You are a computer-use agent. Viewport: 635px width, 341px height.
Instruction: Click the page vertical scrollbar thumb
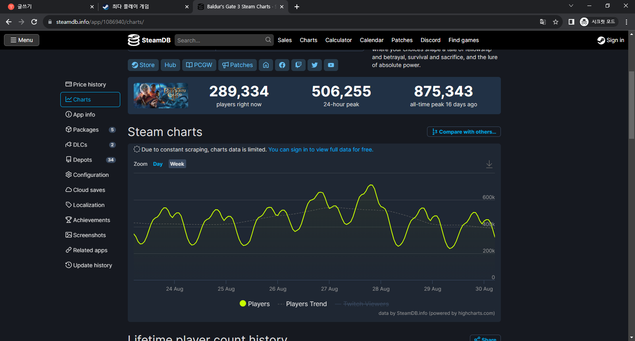click(631, 105)
